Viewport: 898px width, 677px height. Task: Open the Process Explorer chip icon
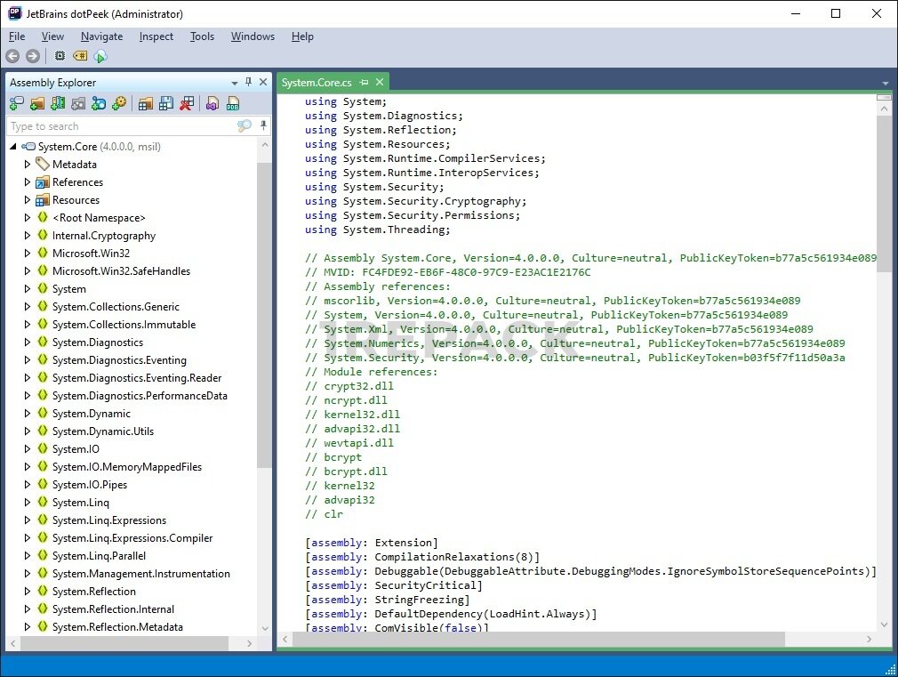(60, 56)
